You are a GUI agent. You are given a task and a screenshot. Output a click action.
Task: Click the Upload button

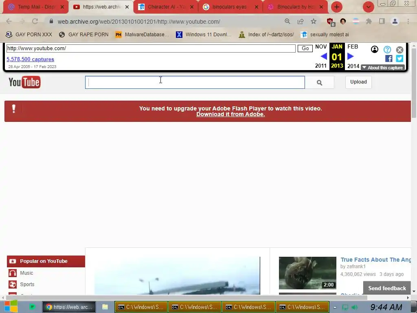pos(358,82)
